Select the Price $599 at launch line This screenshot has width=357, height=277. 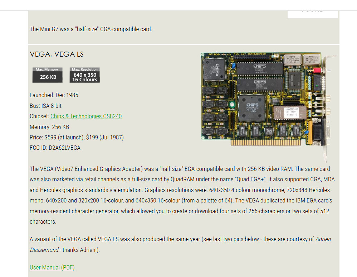tap(77, 137)
